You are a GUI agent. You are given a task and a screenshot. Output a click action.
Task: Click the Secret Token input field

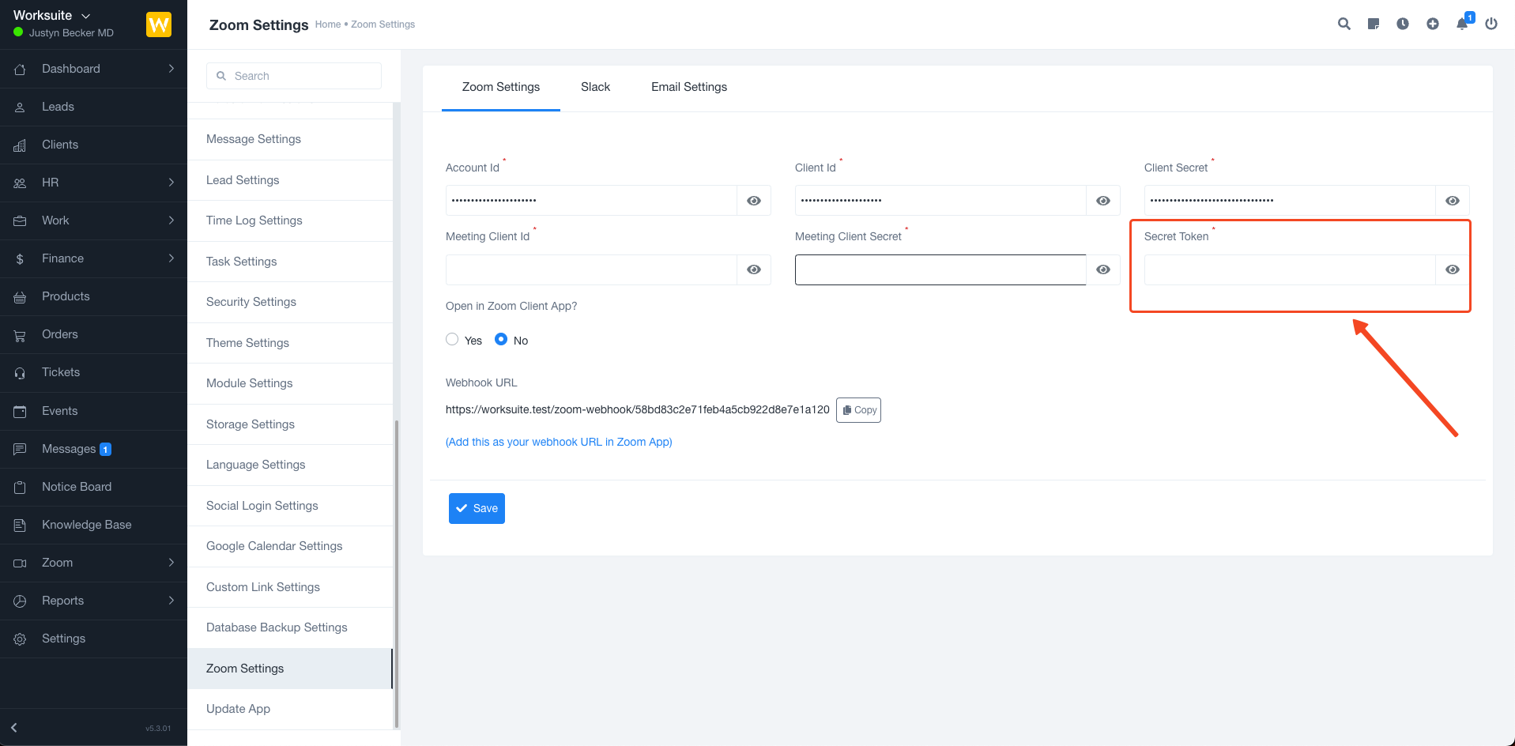1290,269
